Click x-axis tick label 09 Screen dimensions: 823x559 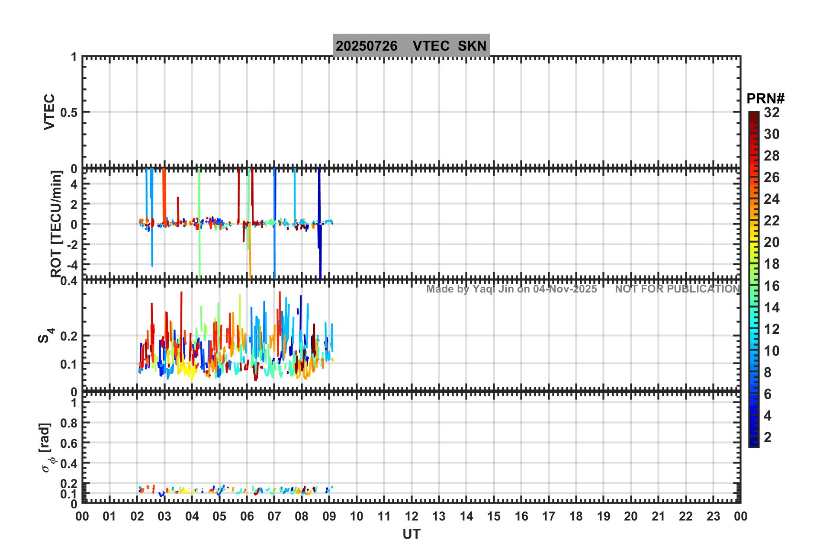[329, 516]
